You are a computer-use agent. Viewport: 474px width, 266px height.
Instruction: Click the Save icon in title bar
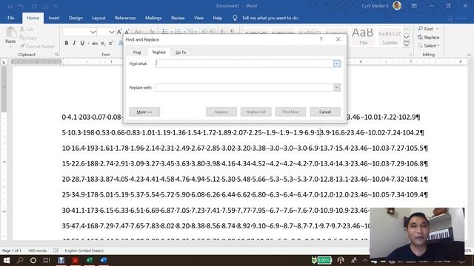coord(10,6)
